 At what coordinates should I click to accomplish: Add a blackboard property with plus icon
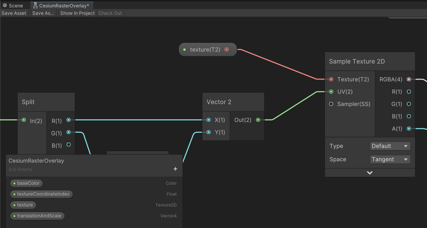click(176, 169)
